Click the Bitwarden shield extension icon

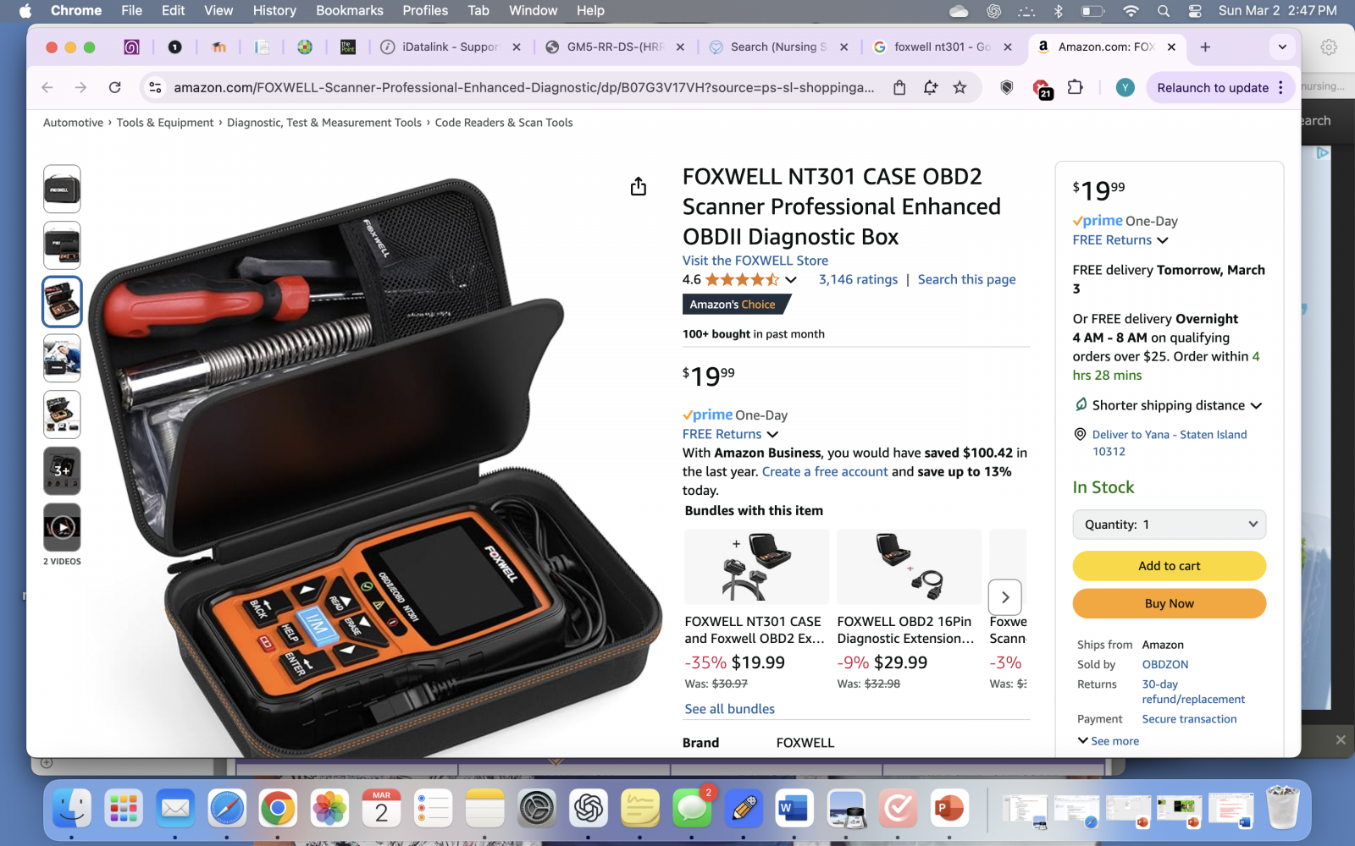[x=1007, y=87]
